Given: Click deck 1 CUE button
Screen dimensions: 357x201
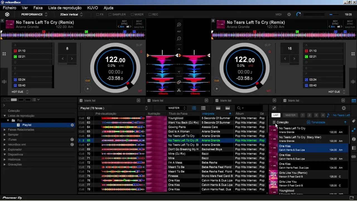Looking at the screenshot, I should [88, 81].
